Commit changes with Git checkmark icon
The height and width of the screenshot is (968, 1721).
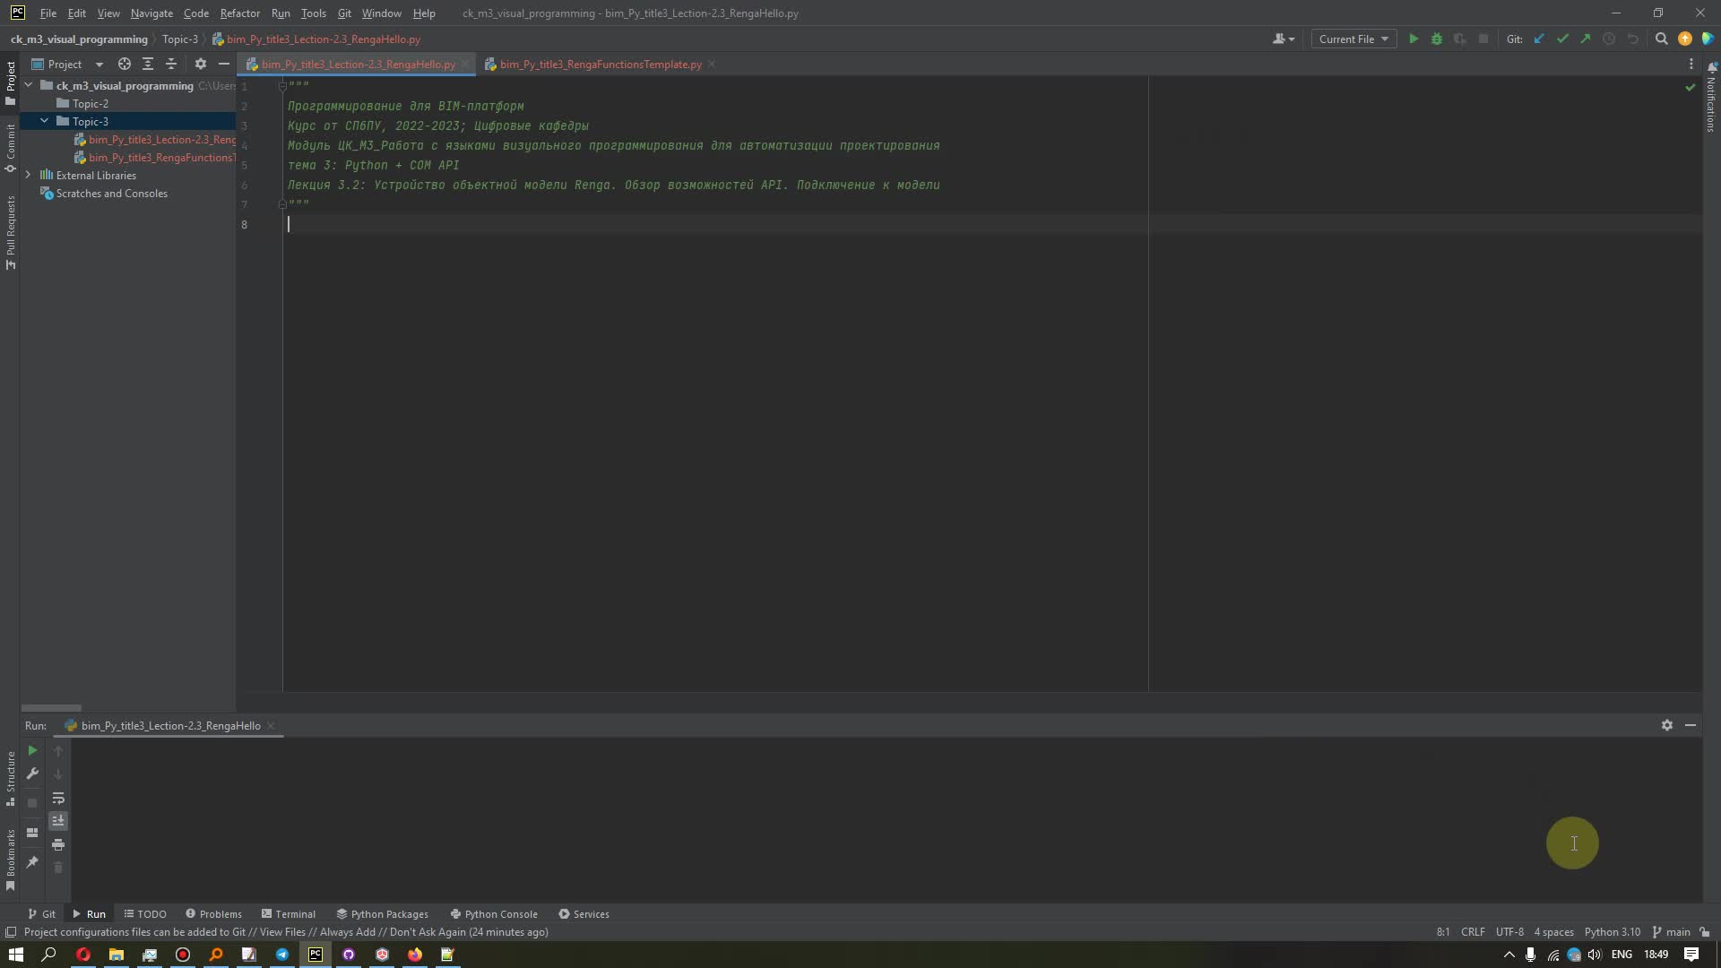pos(1562,39)
